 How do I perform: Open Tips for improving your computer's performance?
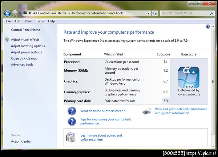coord(106,121)
